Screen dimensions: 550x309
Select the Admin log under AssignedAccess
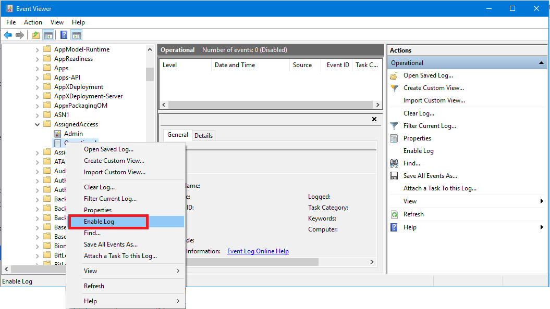73,134
